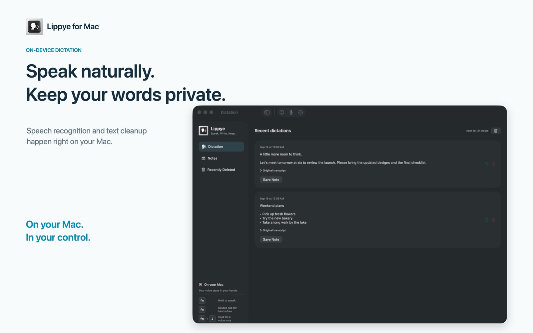Expand Original transcript under first dictation
The height and width of the screenshot is (333, 533).
coord(273,170)
